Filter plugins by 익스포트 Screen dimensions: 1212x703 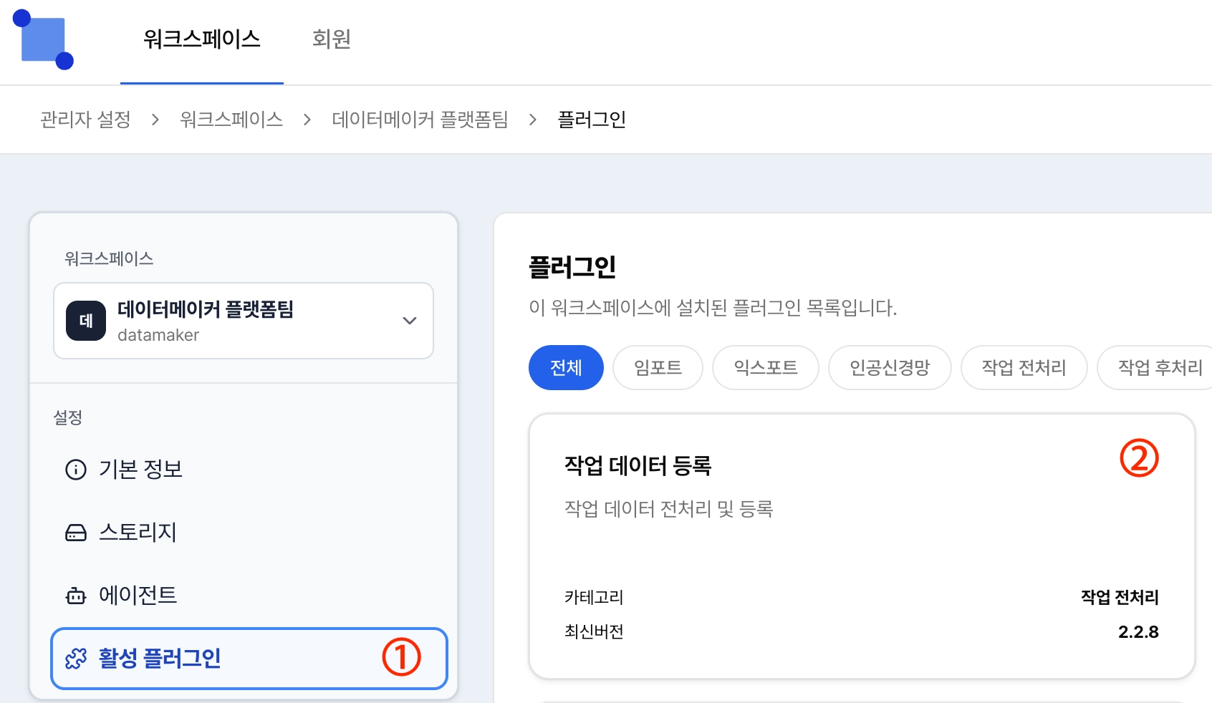766,368
